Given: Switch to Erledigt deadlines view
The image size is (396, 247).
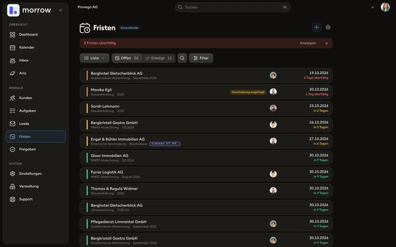Looking at the screenshot, I should [x=159, y=58].
